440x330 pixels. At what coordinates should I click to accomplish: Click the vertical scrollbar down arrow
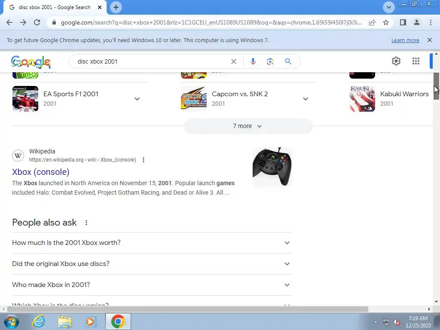[436, 302]
